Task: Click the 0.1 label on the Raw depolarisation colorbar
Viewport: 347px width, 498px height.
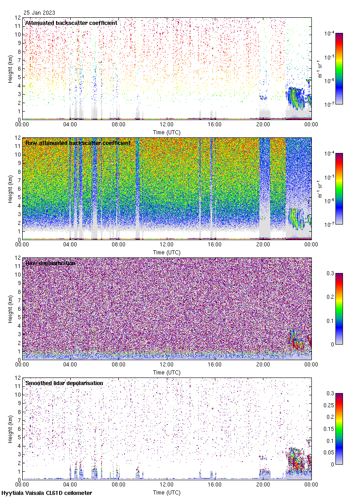Action: (330, 321)
